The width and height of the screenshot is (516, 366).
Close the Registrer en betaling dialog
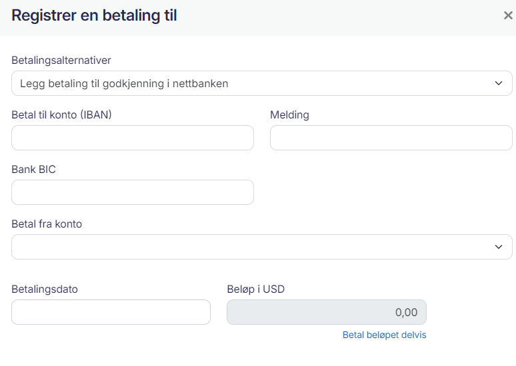507,15
